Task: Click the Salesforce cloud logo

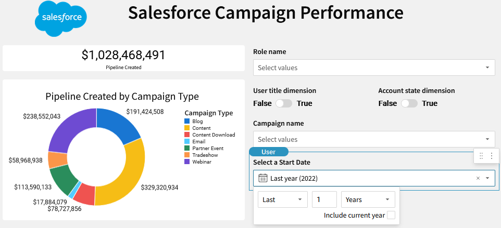Action: [61, 19]
